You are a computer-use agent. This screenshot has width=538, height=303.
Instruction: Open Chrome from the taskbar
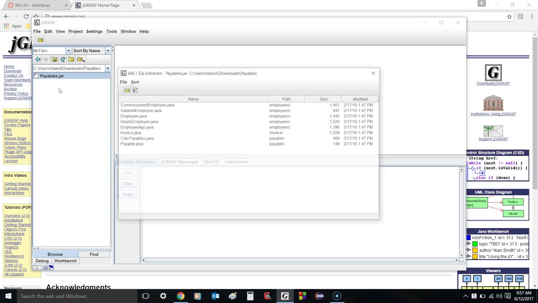(180, 296)
